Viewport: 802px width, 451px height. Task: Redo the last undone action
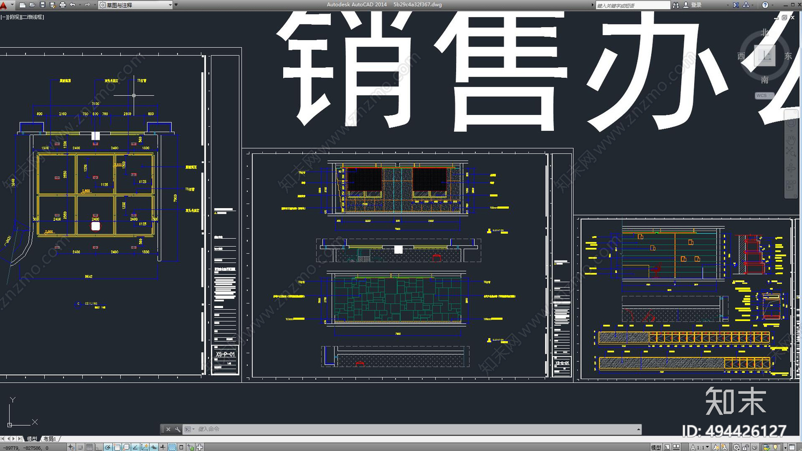tap(87, 5)
